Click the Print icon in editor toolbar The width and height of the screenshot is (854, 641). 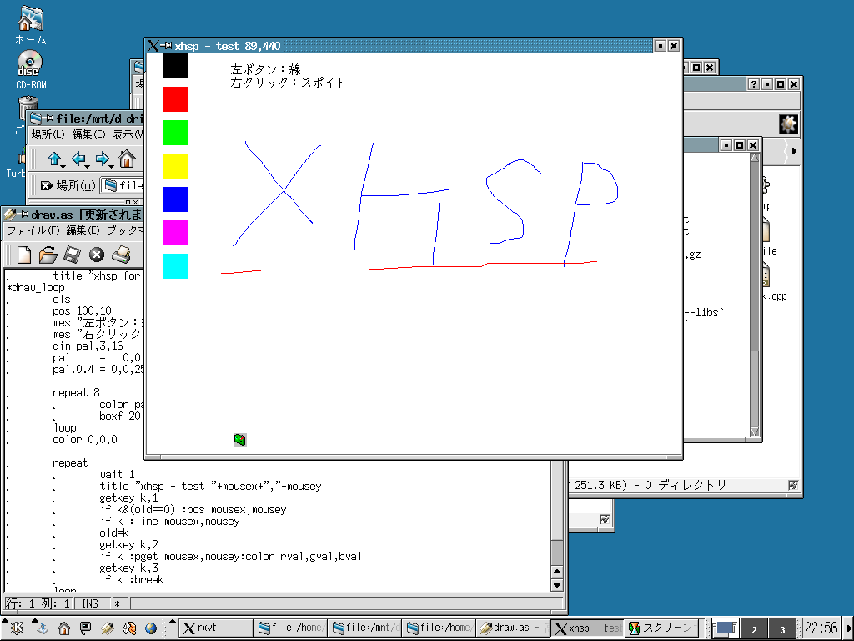[121, 255]
